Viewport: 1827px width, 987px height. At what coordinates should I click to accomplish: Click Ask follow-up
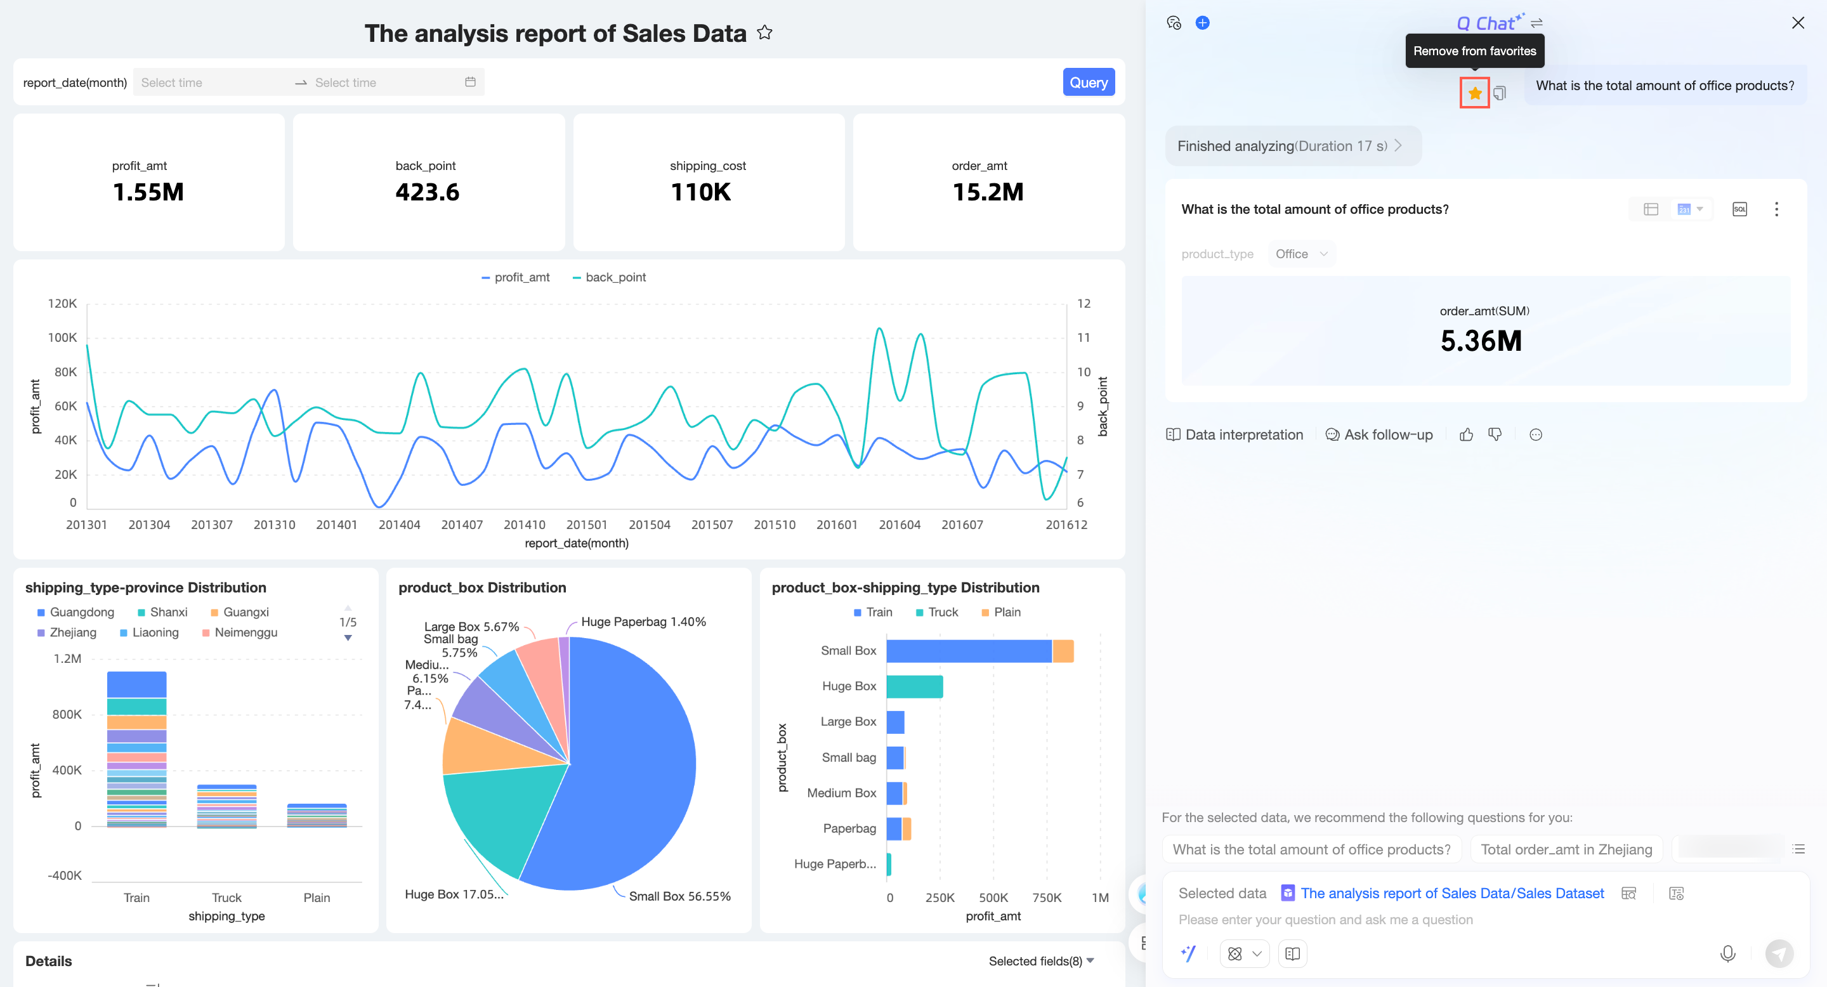(1378, 435)
